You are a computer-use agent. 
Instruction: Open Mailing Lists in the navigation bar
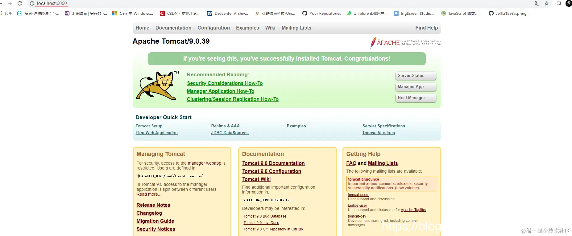tap(296, 28)
